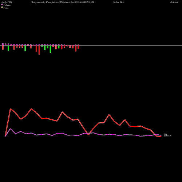Image resolution: width=182 pixels, height=182 pixels.
Task: Click the price value label near line end
Action: [x=167, y=136]
